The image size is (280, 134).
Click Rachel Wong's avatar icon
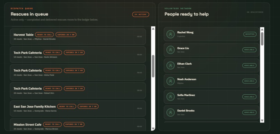pos(171,34)
